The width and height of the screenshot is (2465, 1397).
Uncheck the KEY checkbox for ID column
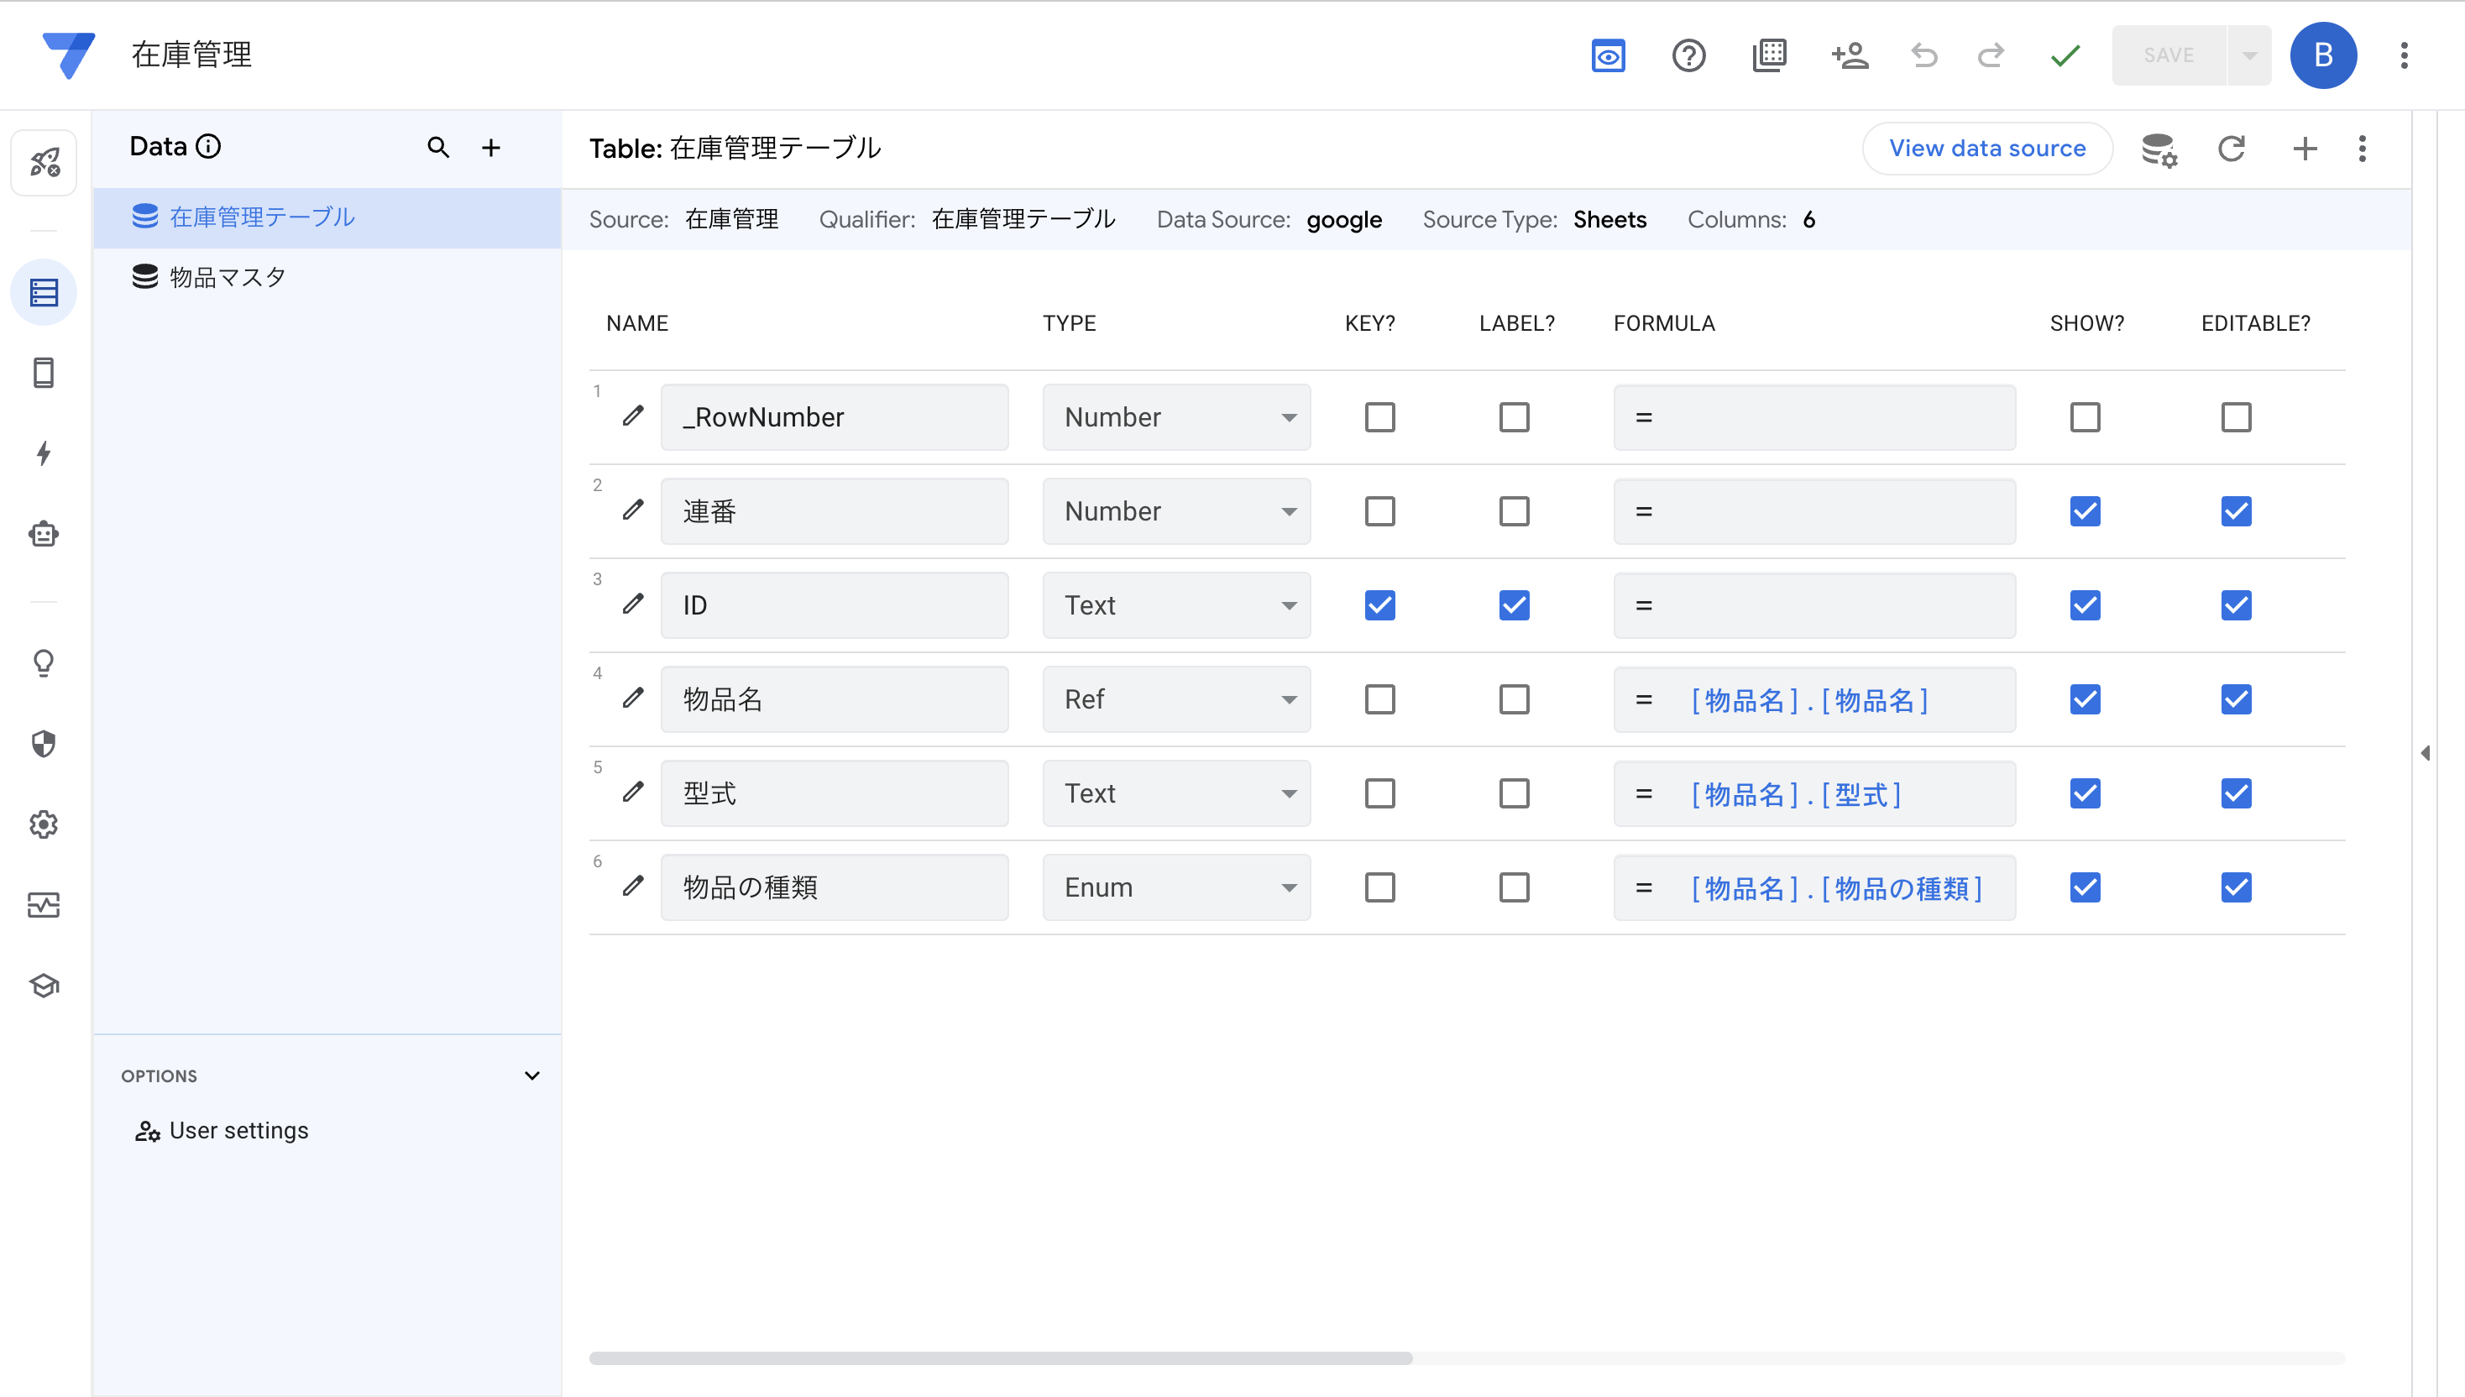tap(1379, 605)
